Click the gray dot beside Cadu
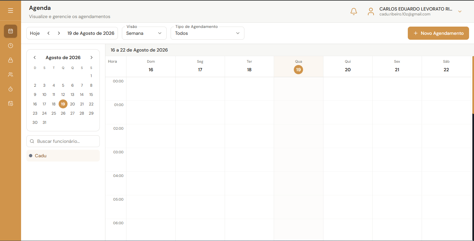The image size is (474, 241). (x=31, y=156)
